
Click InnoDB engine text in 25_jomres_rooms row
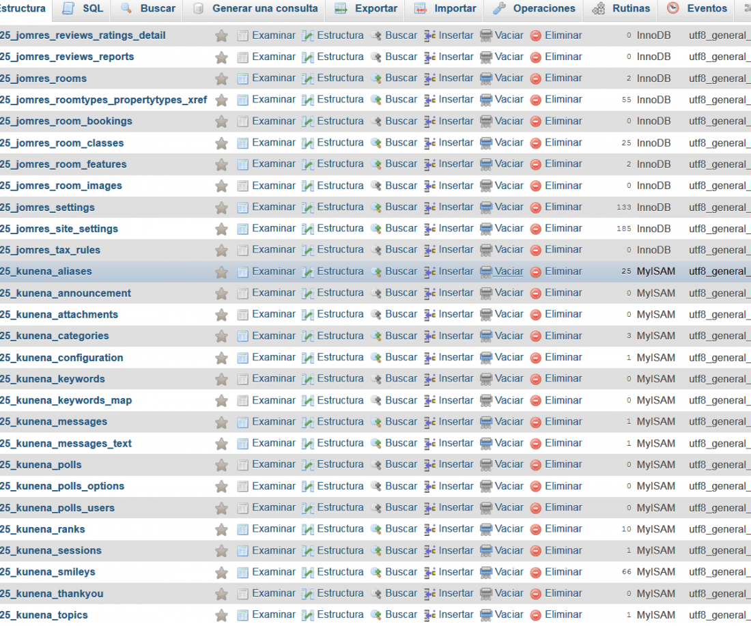pos(654,79)
